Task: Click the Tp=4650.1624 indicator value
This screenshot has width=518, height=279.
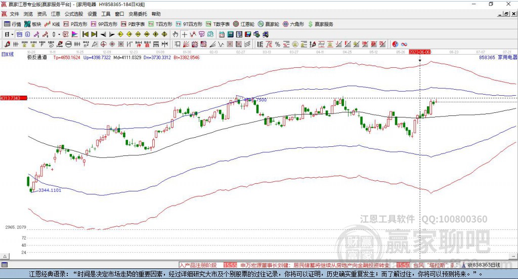Action: [x=67, y=58]
